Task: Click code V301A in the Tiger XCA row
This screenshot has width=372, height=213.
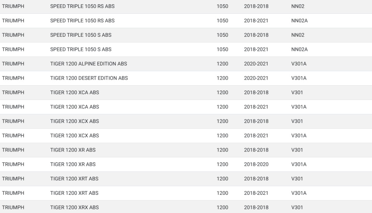Action: tap(299, 107)
